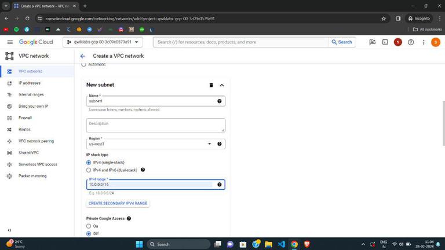Turn Private Google Access On

pyautogui.click(x=89, y=226)
